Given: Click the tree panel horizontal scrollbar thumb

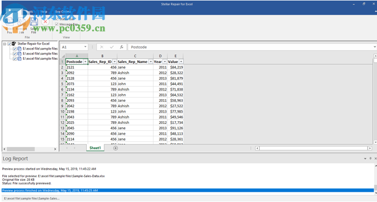Looking at the screenshot, I should click(x=20, y=149).
